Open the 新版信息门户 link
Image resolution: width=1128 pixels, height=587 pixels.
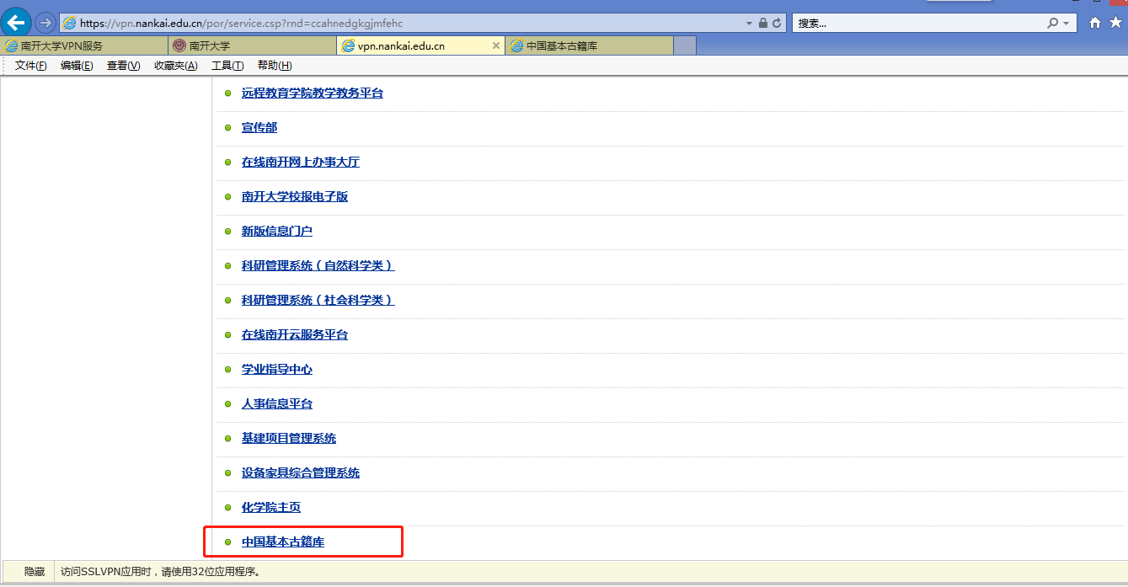[x=277, y=231]
